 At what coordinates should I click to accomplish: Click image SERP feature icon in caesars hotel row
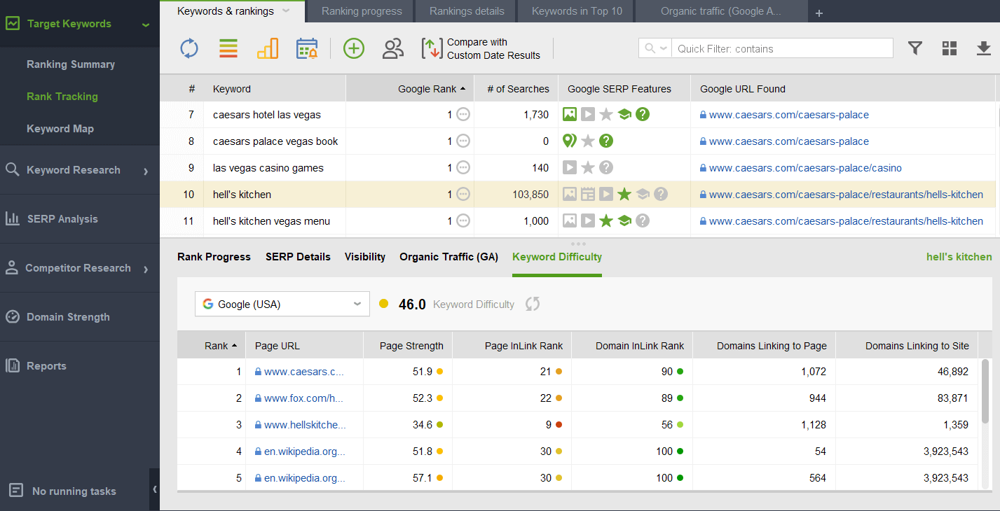570,114
